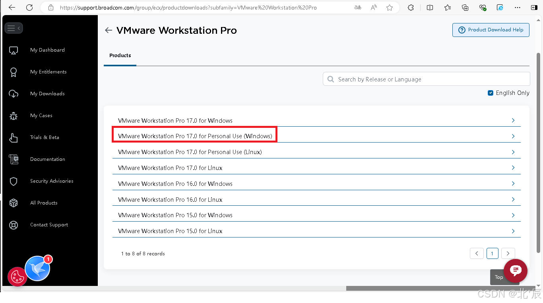Expand Workstation Pro 15.0 for Linux chevron

point(513,231)
